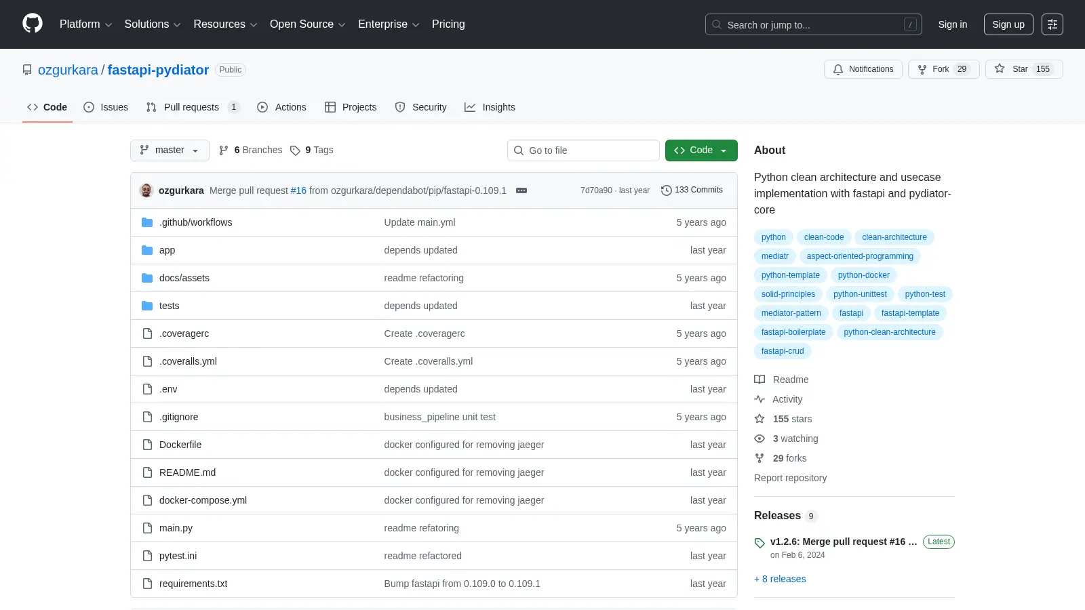
Task: View the 29 forks link
Action: 781,458
